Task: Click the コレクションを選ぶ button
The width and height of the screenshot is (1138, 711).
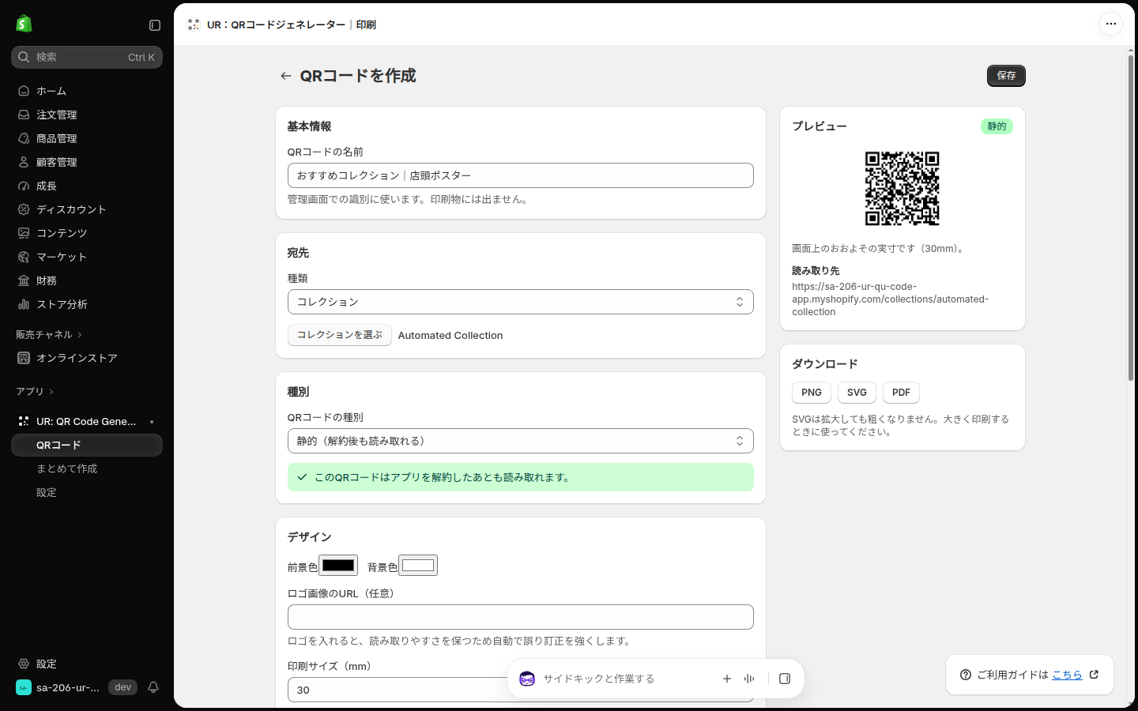Action: pos(340,335)
